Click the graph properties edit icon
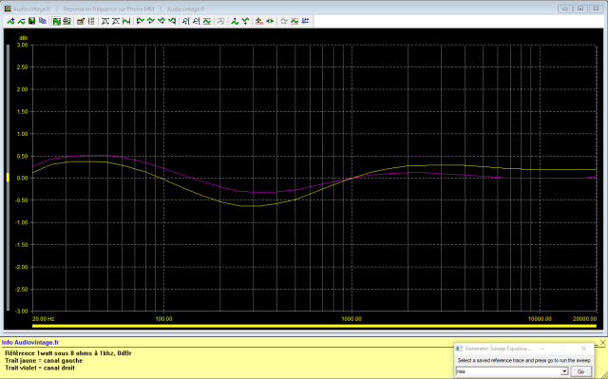This screenshot has height=379, width=608. (x=81, y=21)
